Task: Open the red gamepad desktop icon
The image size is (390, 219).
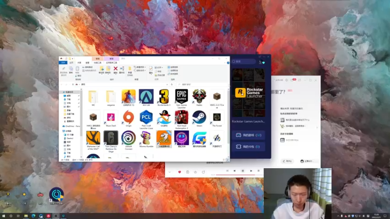Action: pos(40,195)
